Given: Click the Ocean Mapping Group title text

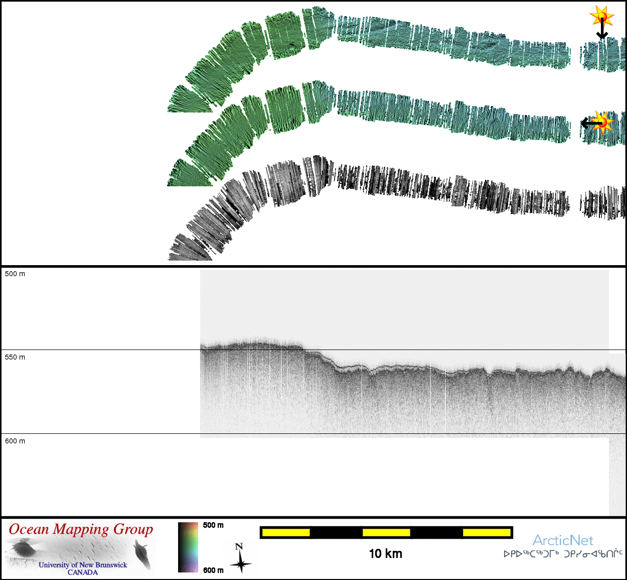Looking at the screenshot, I should coord(81,529).
